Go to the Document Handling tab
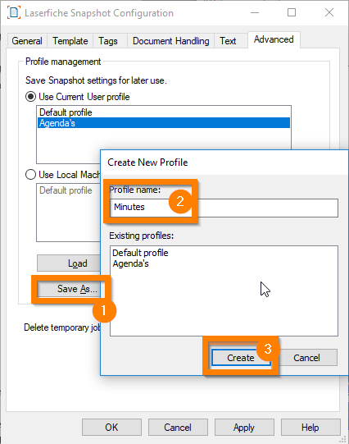 tap(170, 41)
